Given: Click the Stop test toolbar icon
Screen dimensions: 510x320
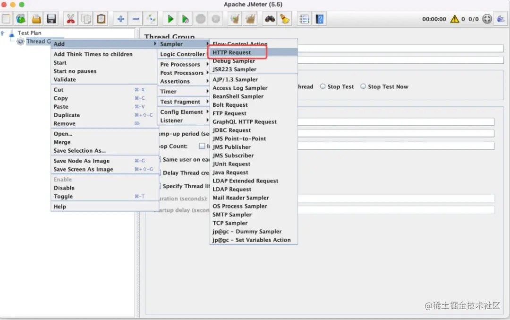Looking at the screenshot, I should pyautogui.click(x=201, y=19).
